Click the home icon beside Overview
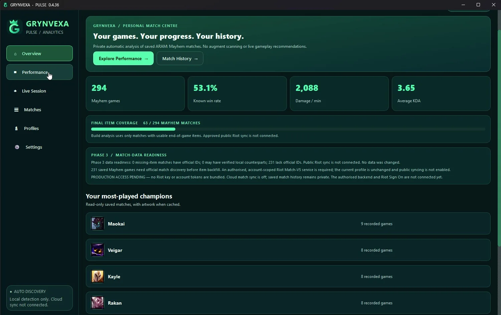 pyautogui.click(x=15, y=54)
